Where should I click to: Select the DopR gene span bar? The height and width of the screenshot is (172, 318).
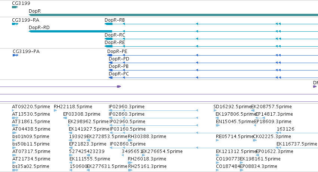173,15
